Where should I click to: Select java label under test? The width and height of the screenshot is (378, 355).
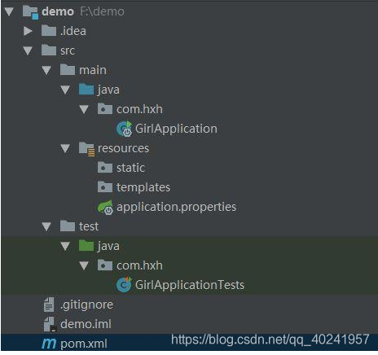click(108, 246)
